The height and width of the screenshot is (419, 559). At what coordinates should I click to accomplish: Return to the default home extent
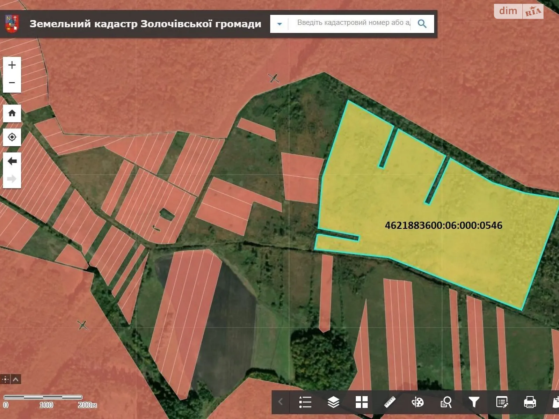[12, 113]
